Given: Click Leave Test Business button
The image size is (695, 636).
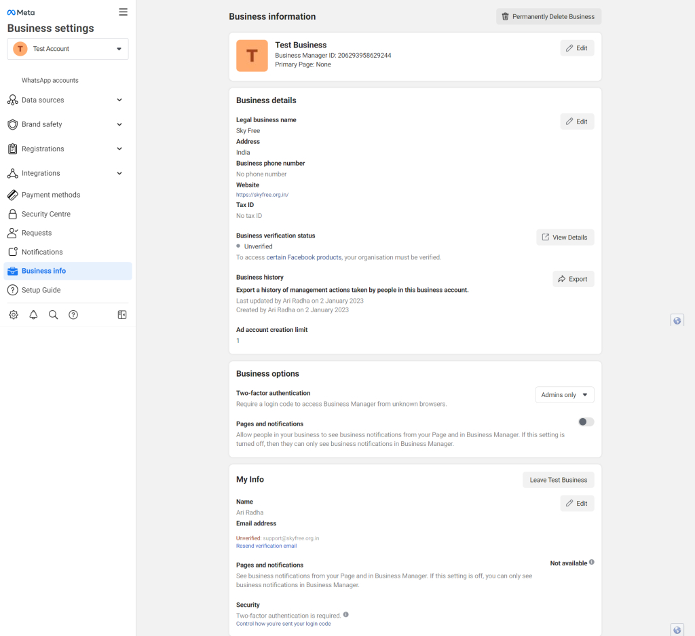Looking at the screenshot, I should tap(558, 480).
